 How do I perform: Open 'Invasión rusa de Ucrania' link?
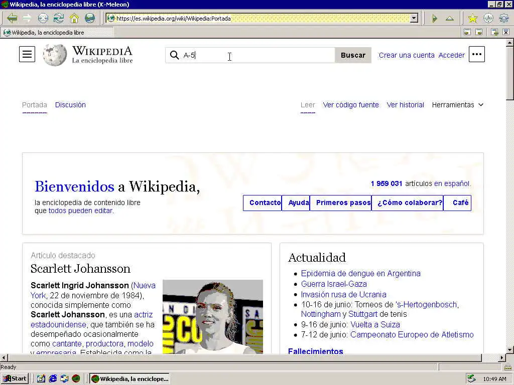tap(343, 294)
